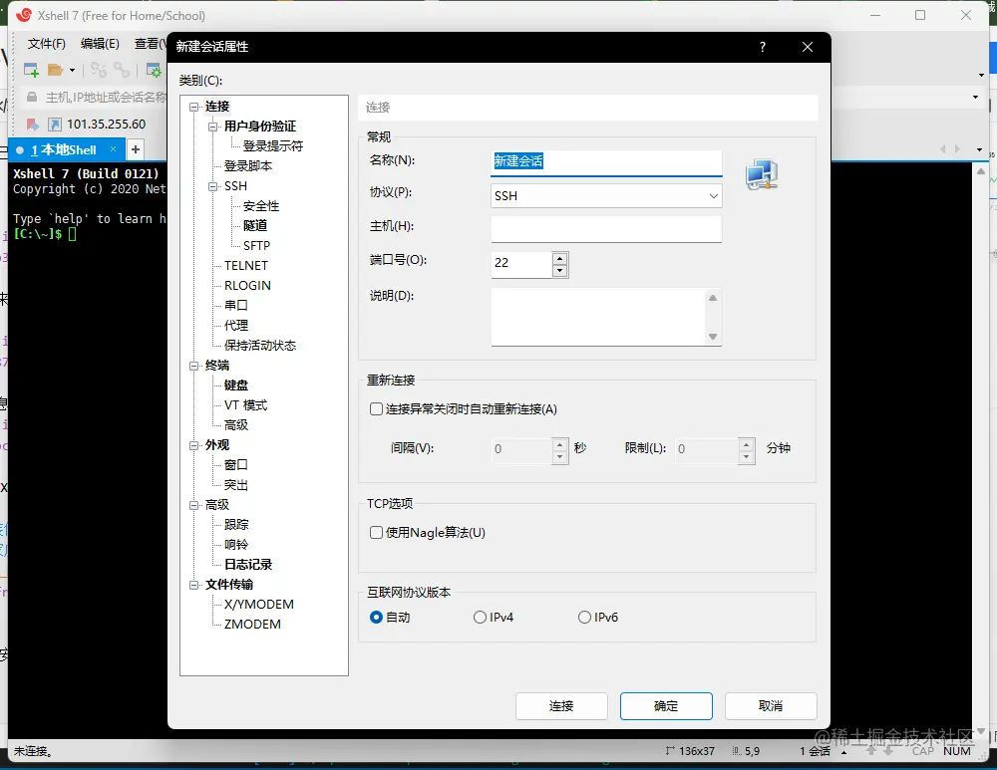Click the new session toolbar icon
The width and height of the screenshot is (997, 770).
31,70
